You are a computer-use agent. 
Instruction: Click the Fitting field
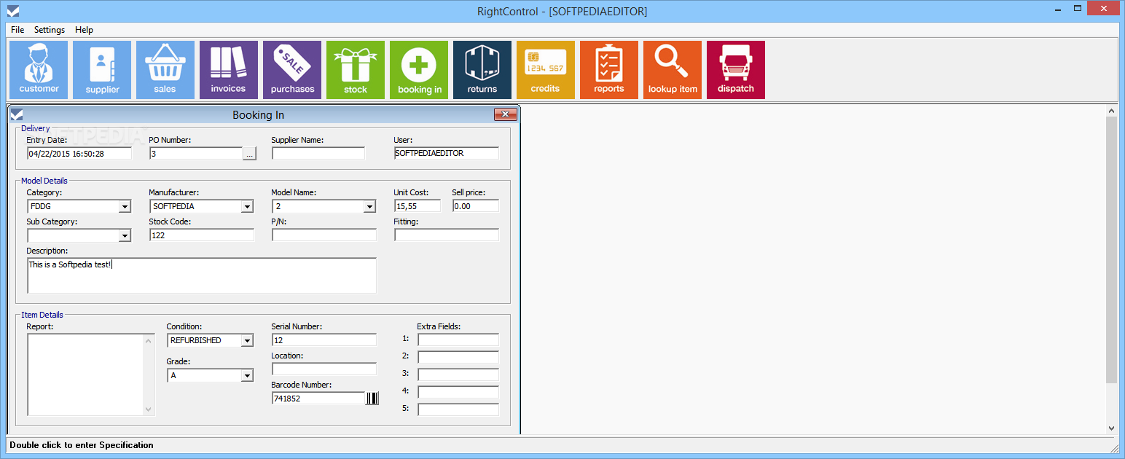tap(447, 235)
